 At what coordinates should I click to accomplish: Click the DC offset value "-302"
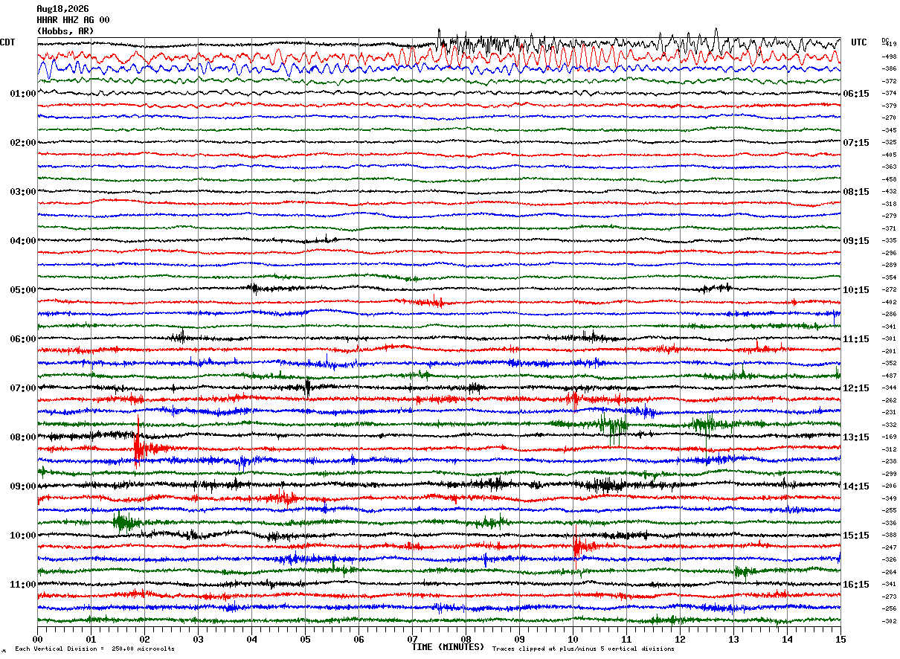tap(889, 621)
